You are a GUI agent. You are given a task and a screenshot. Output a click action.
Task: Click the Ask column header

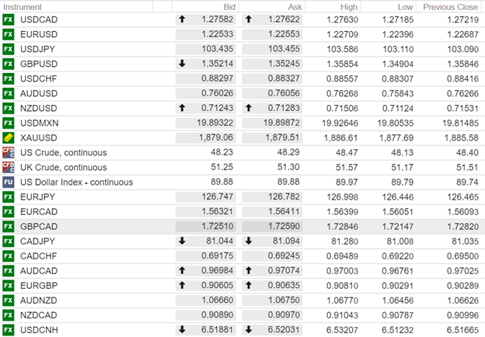click(293, 6)
